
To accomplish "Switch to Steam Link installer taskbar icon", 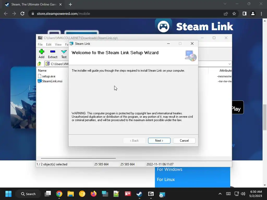I will coord(162,194).
